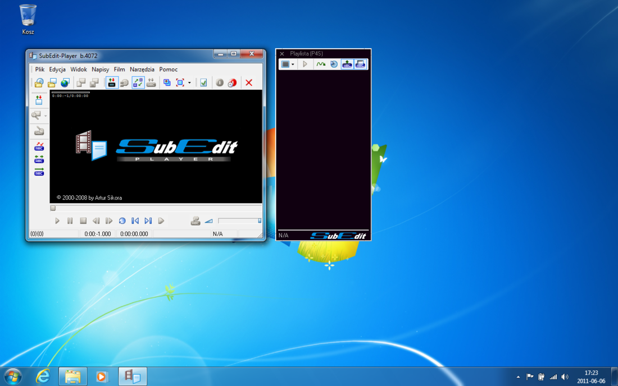Click the playlist list view icon
The image size is (618, 386).
[285, 64]
